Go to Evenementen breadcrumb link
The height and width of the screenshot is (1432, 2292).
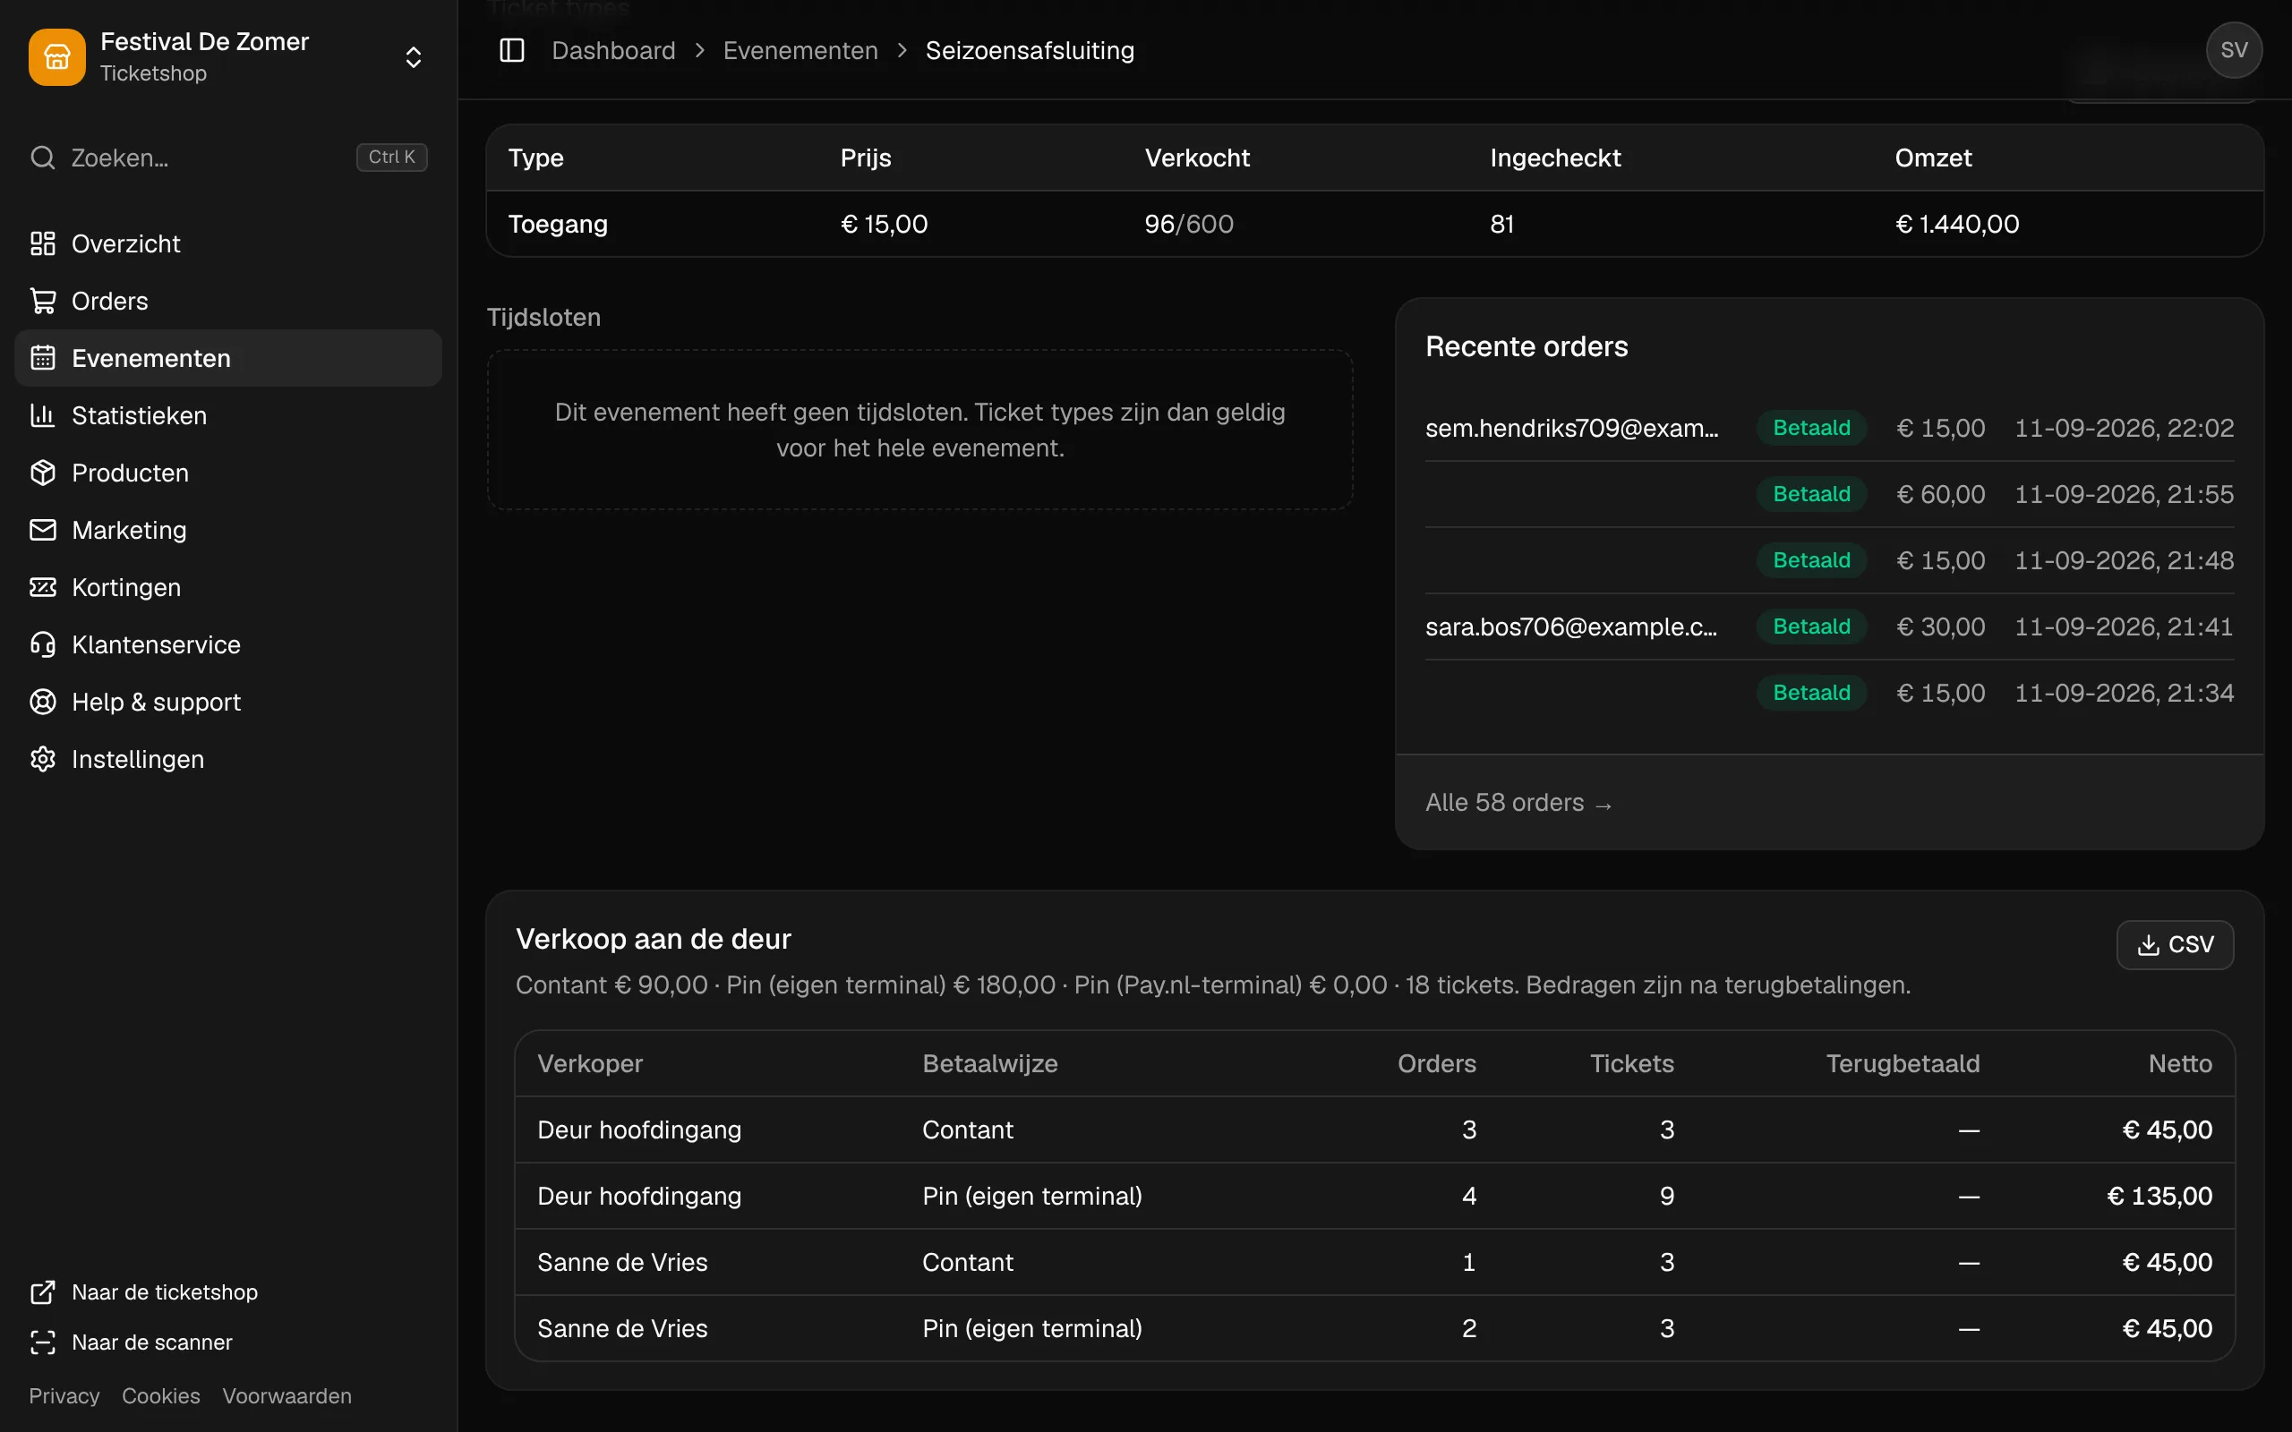[x=800, y=50]
